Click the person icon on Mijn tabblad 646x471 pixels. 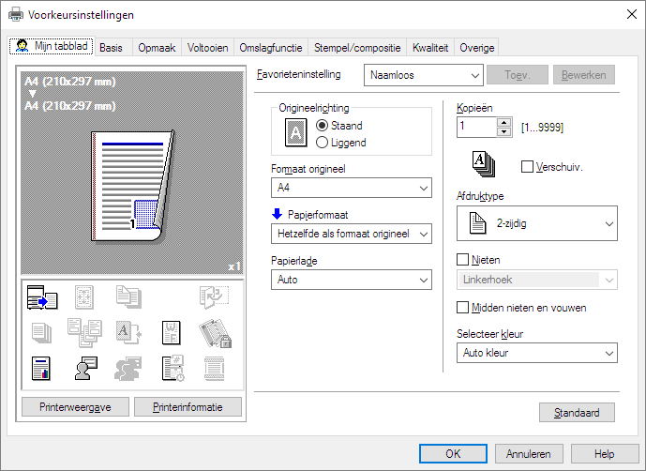click(22, 45)
